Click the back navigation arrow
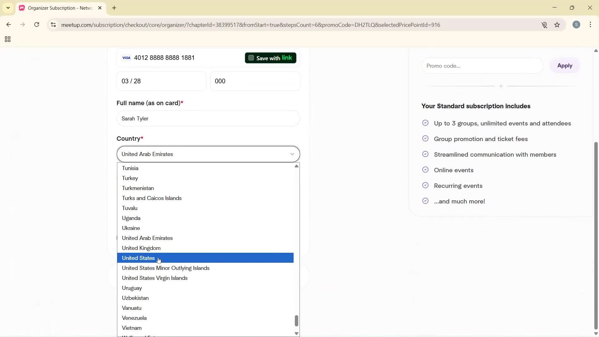Image resolution: width=599 pixels, height=337 pixels. tap(8, 25)
